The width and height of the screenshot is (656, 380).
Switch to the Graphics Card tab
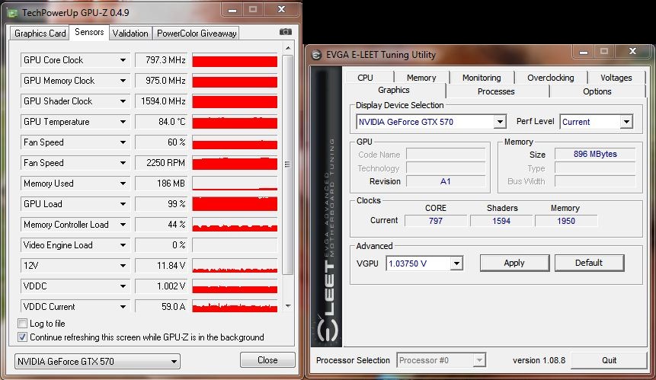click(40, 34)
